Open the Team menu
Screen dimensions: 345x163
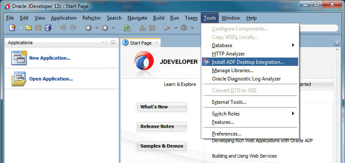click(x=191, y=18)
